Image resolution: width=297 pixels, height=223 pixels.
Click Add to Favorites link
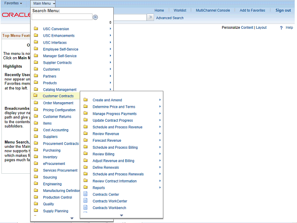(x=252, y=10)
